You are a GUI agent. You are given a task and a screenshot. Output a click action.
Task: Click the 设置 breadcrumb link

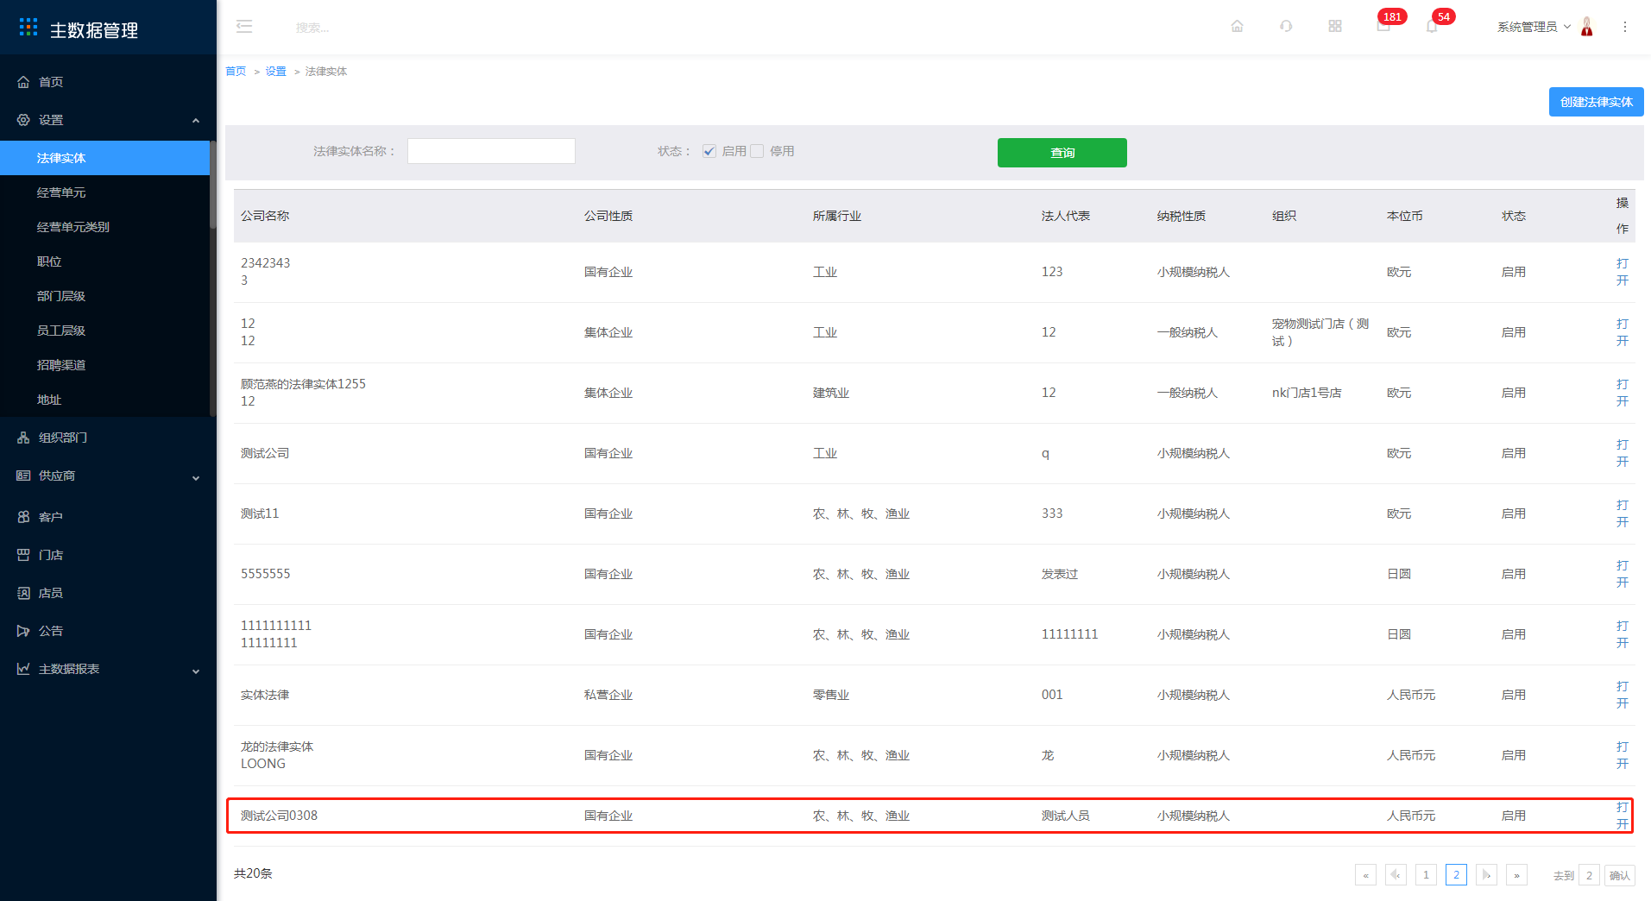(275, 72)
